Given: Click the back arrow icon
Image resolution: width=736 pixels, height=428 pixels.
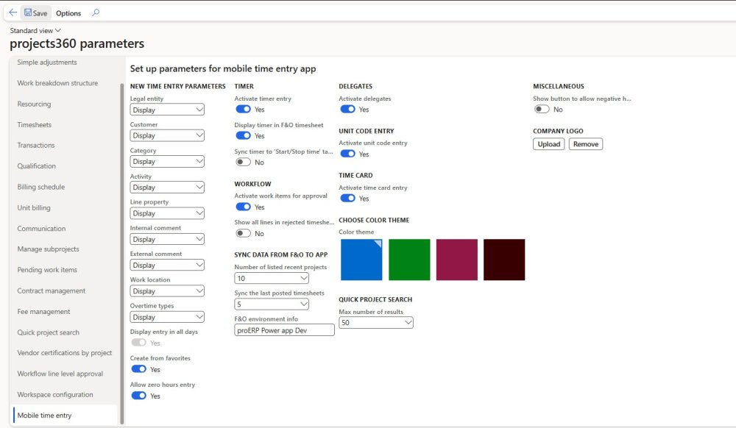Looking at the screenshot, I should click(13, 13).
